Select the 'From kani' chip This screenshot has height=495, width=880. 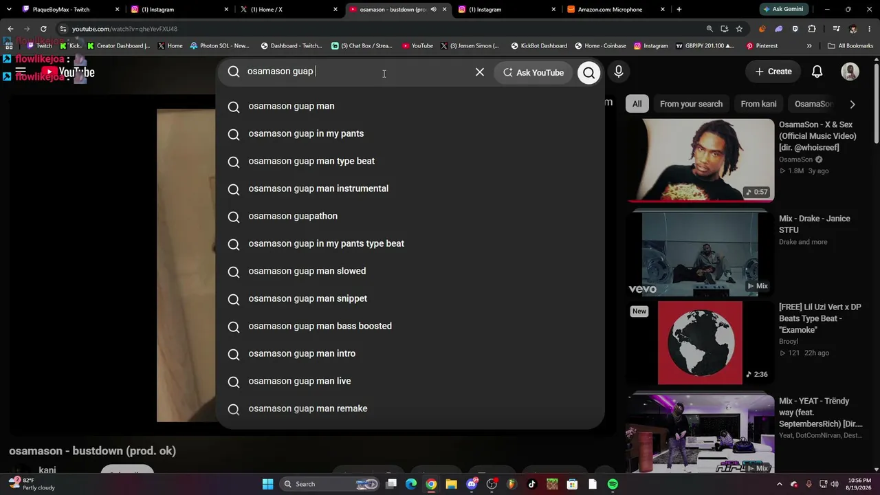(758, 104)
